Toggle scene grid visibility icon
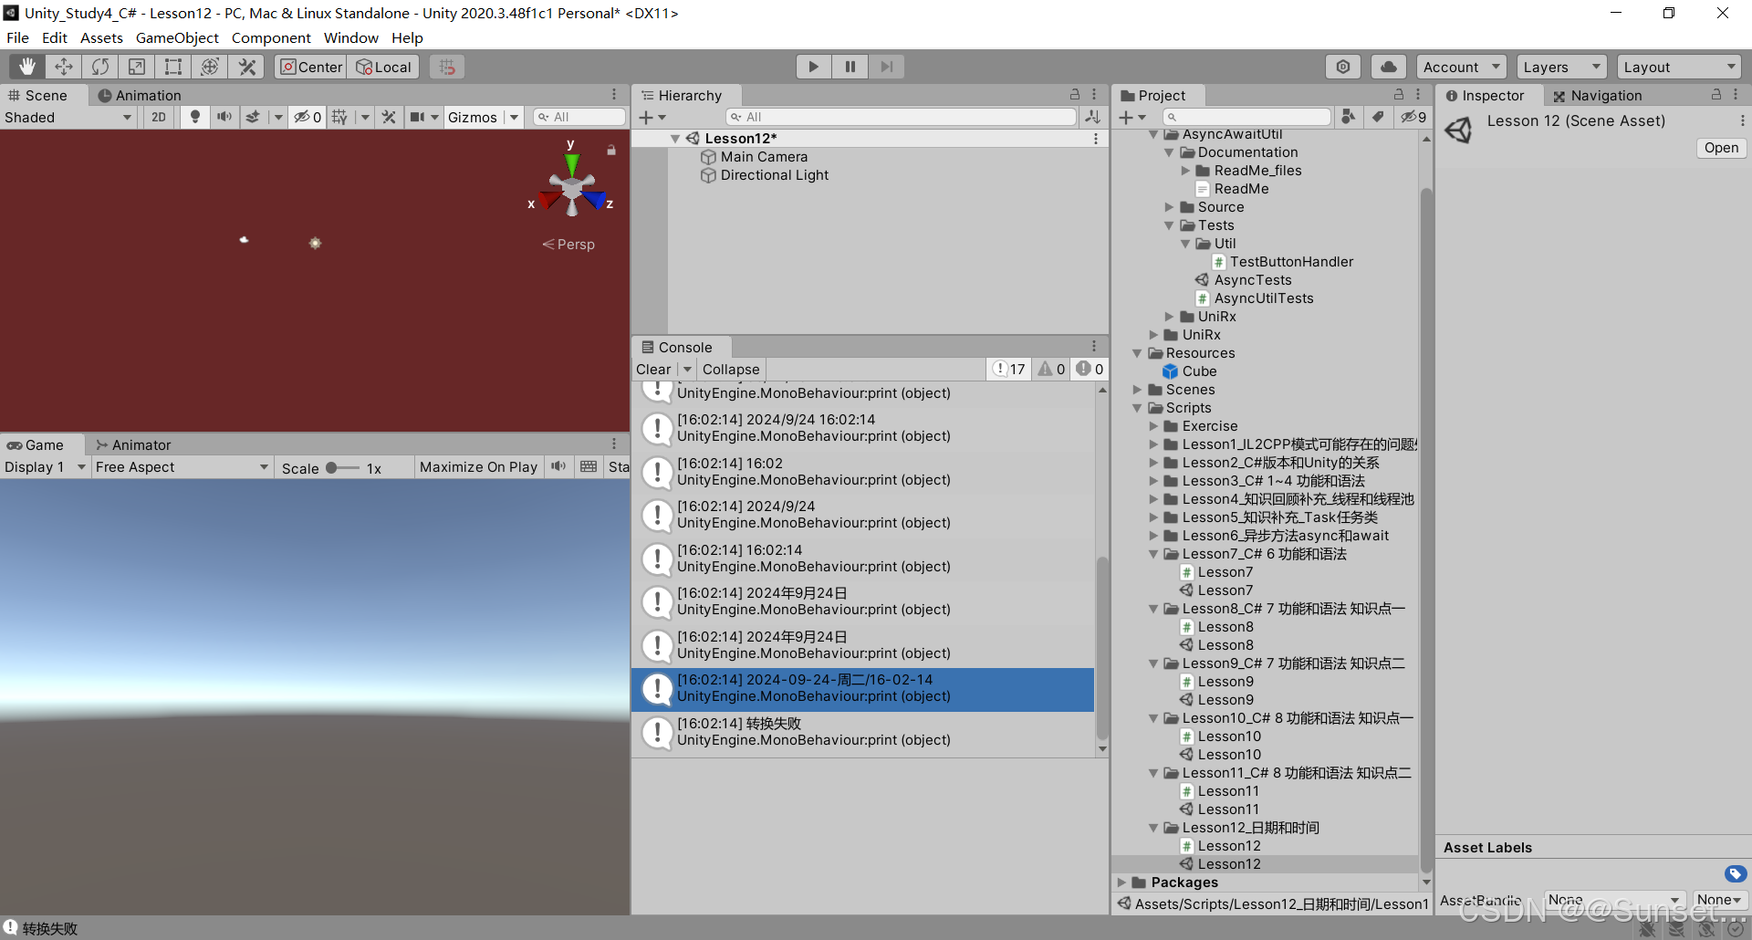 coord(339,117)
